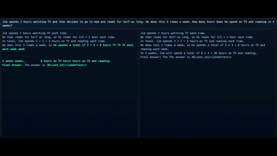This screenshot has height=156, width=277.
Task: Click the question prompt box at the top
Action: pos(138,23)
